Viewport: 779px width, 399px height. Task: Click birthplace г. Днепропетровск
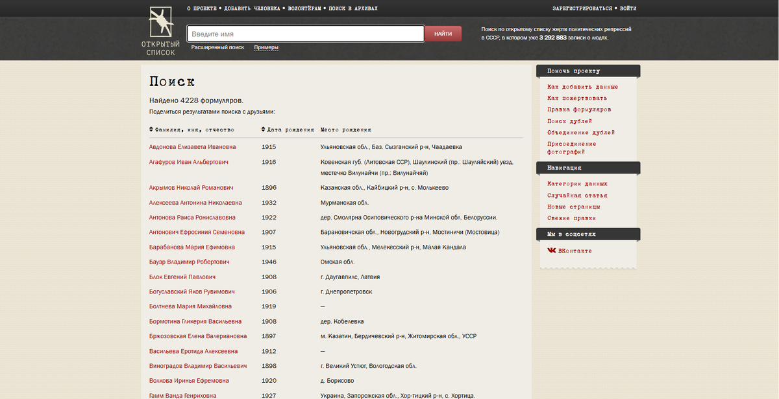tap(347, 292)
